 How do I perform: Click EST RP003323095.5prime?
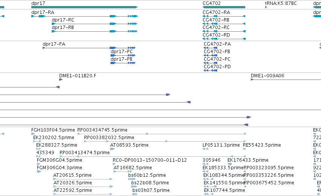[x=245, y=171]
